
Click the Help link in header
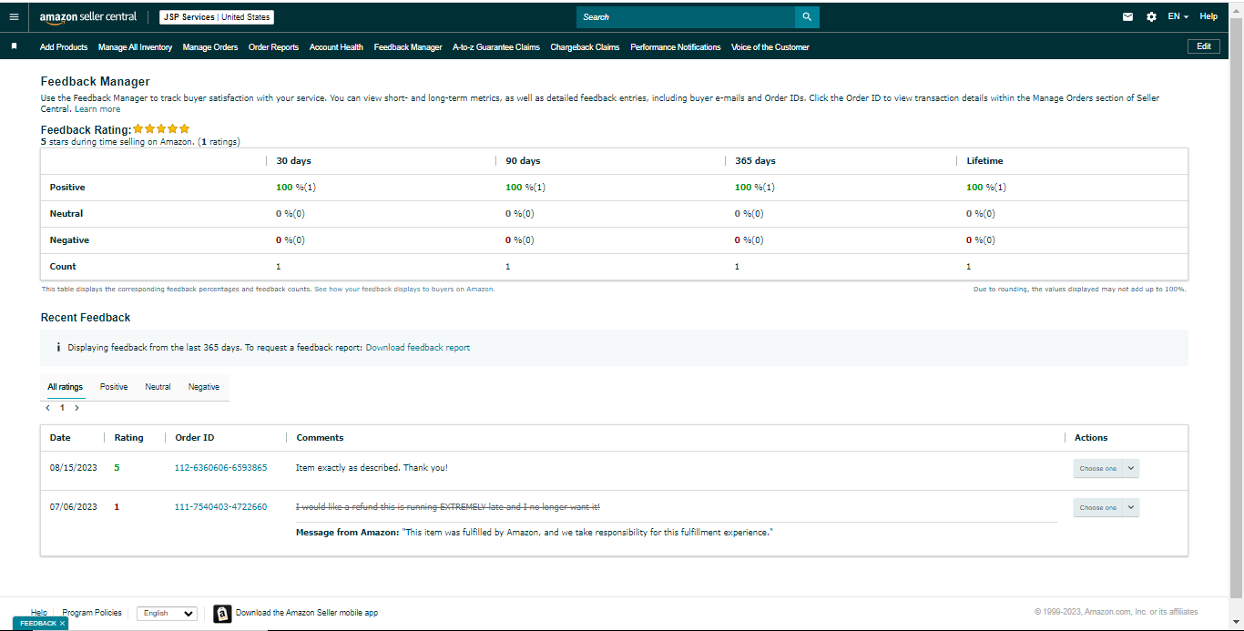tap(1208, 16)
